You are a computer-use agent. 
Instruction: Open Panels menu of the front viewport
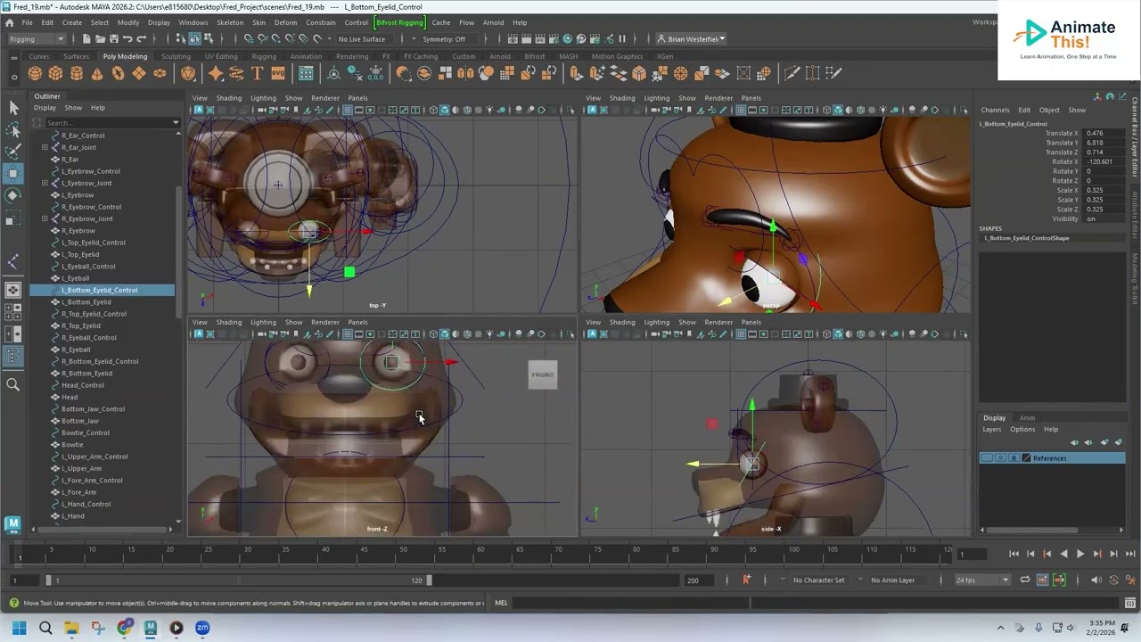click(x=357, y=322)
